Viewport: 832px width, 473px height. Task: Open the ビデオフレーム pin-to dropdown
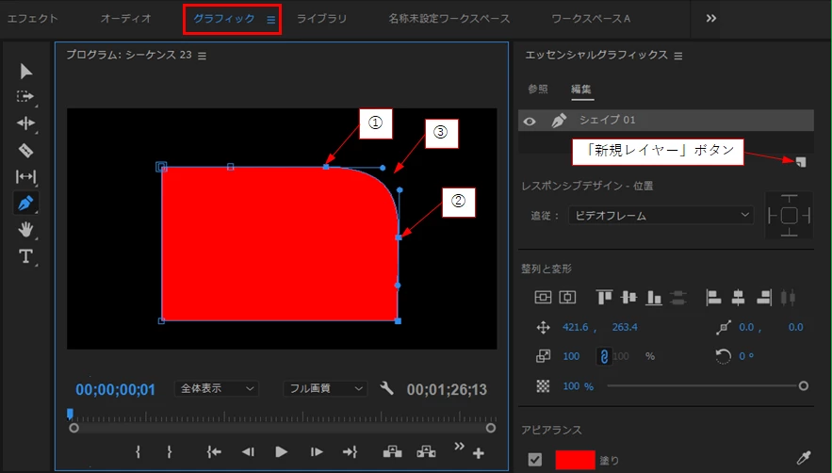tap(661, 216)
